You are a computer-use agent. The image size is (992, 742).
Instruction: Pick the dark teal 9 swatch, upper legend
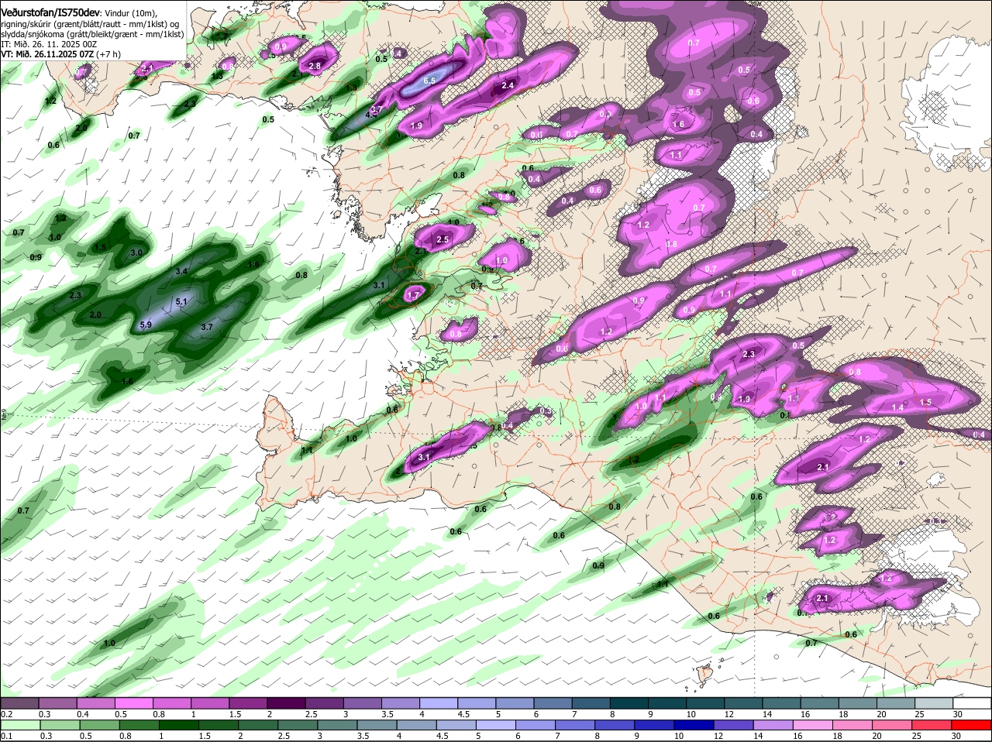coord(666,702)
